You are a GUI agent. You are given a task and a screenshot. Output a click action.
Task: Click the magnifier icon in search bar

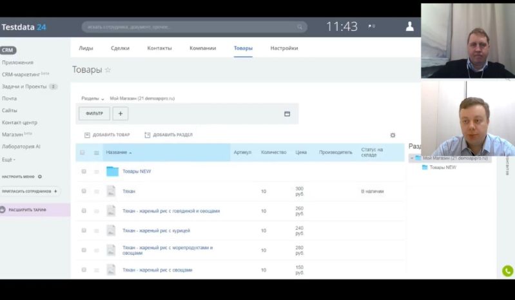coord(300,27)
